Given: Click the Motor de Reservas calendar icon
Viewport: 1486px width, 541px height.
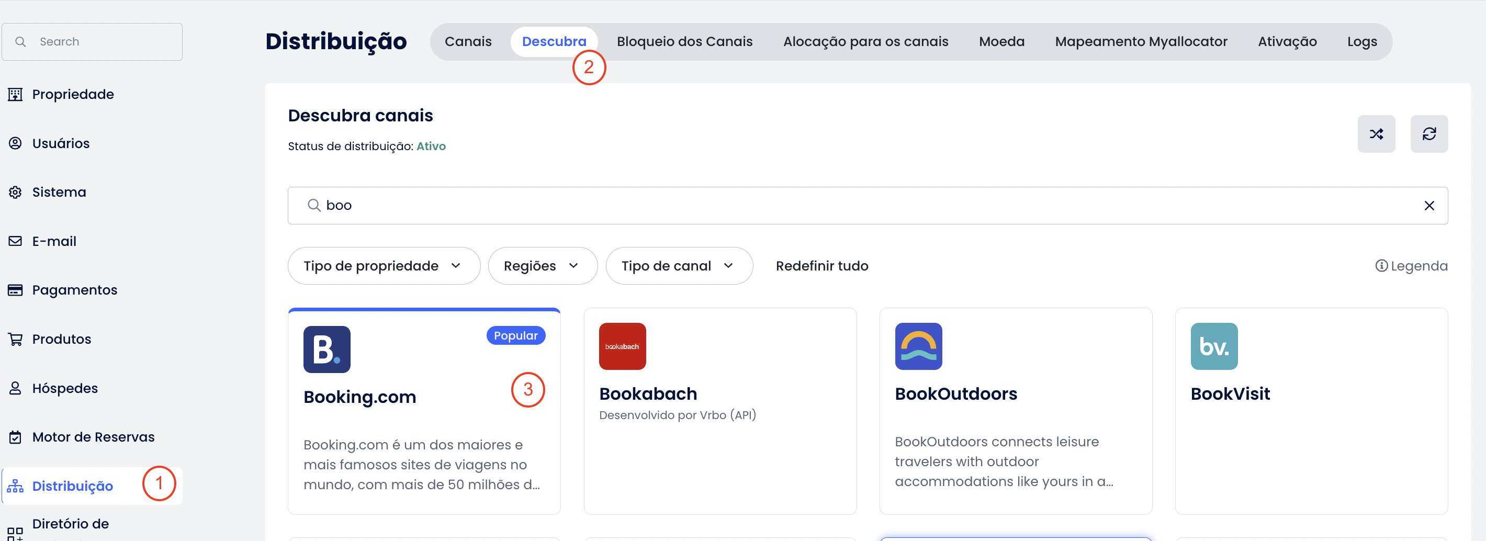Looking at the screenshot, I should pos(15,437).
